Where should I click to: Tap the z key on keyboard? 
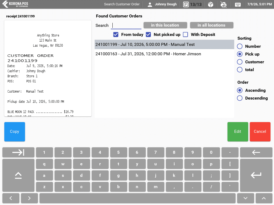pos(44,187)
